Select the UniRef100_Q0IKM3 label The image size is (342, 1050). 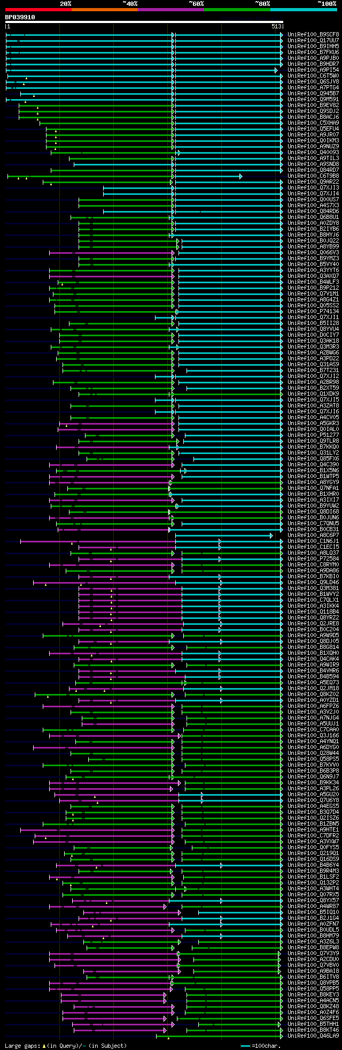(313, 140)
